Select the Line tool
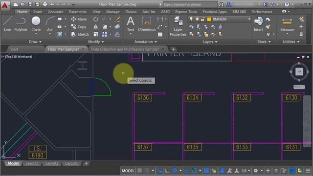The width and height of the screenshot is (313, 176). click(x=7, y=24)
